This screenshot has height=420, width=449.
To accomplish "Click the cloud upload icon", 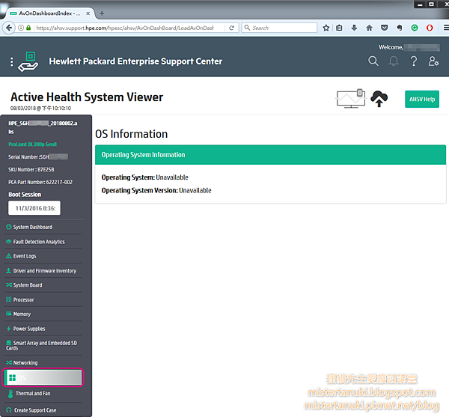I will pos(379,99).
